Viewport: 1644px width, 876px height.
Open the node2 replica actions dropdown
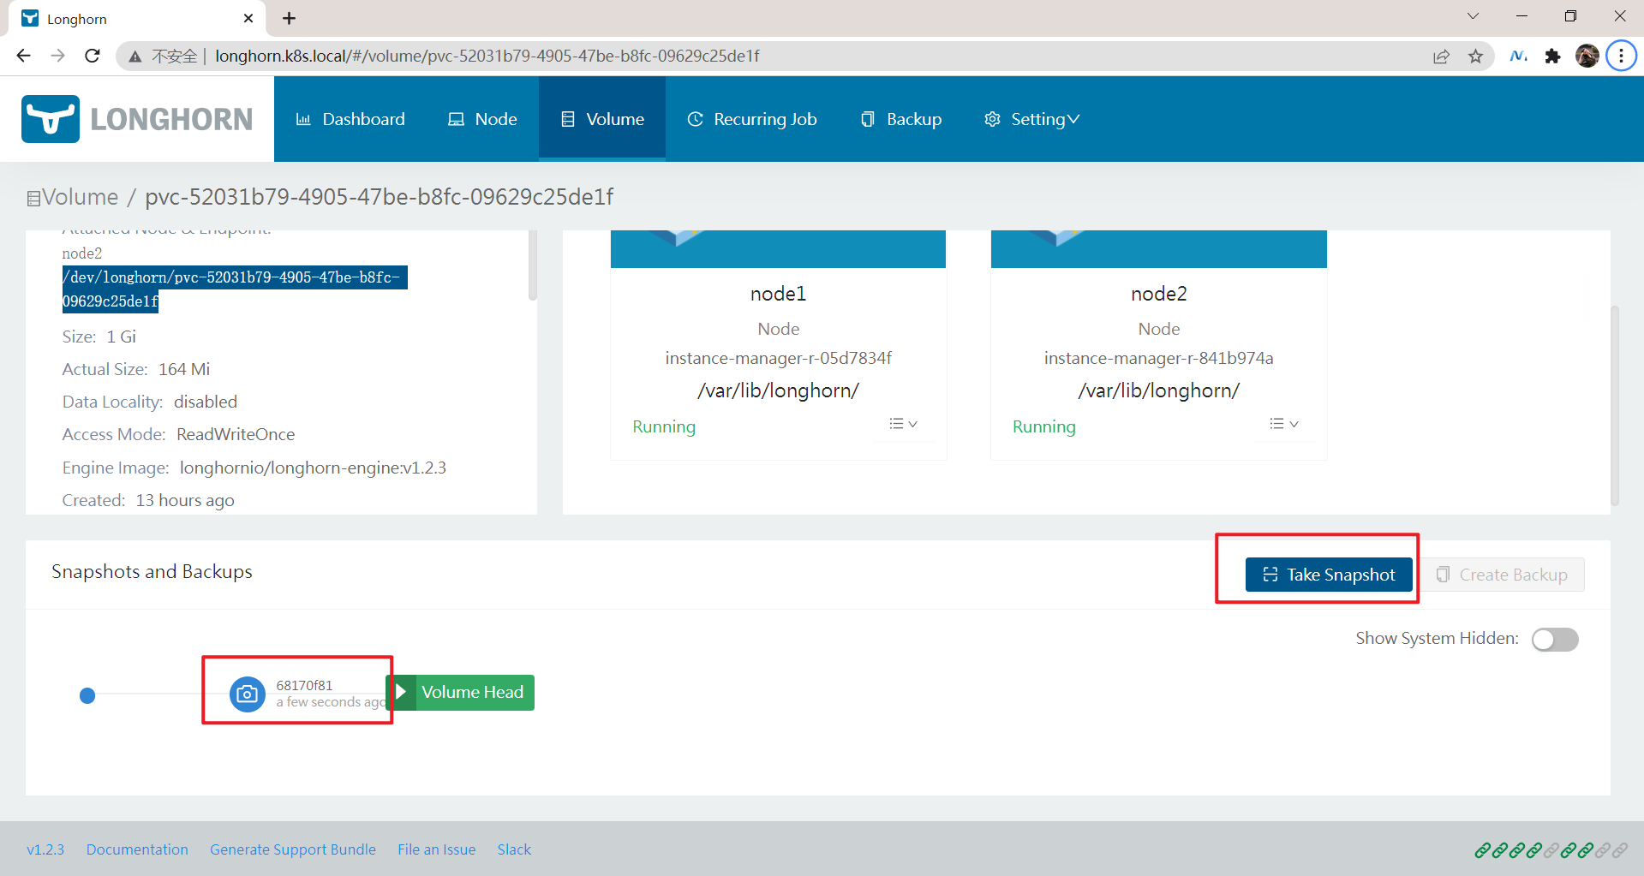(x=1283, y=424)
